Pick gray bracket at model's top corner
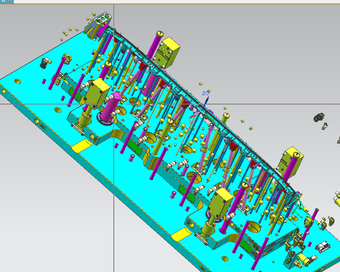Image resolution: width=340 pixels, height=272 pixels. [x=103, y=19]
